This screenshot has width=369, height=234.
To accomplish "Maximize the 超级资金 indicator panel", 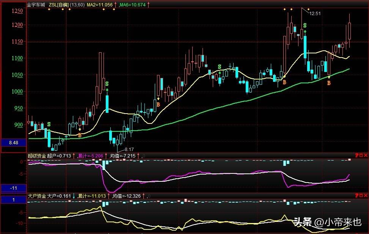I will click(361, 155).
